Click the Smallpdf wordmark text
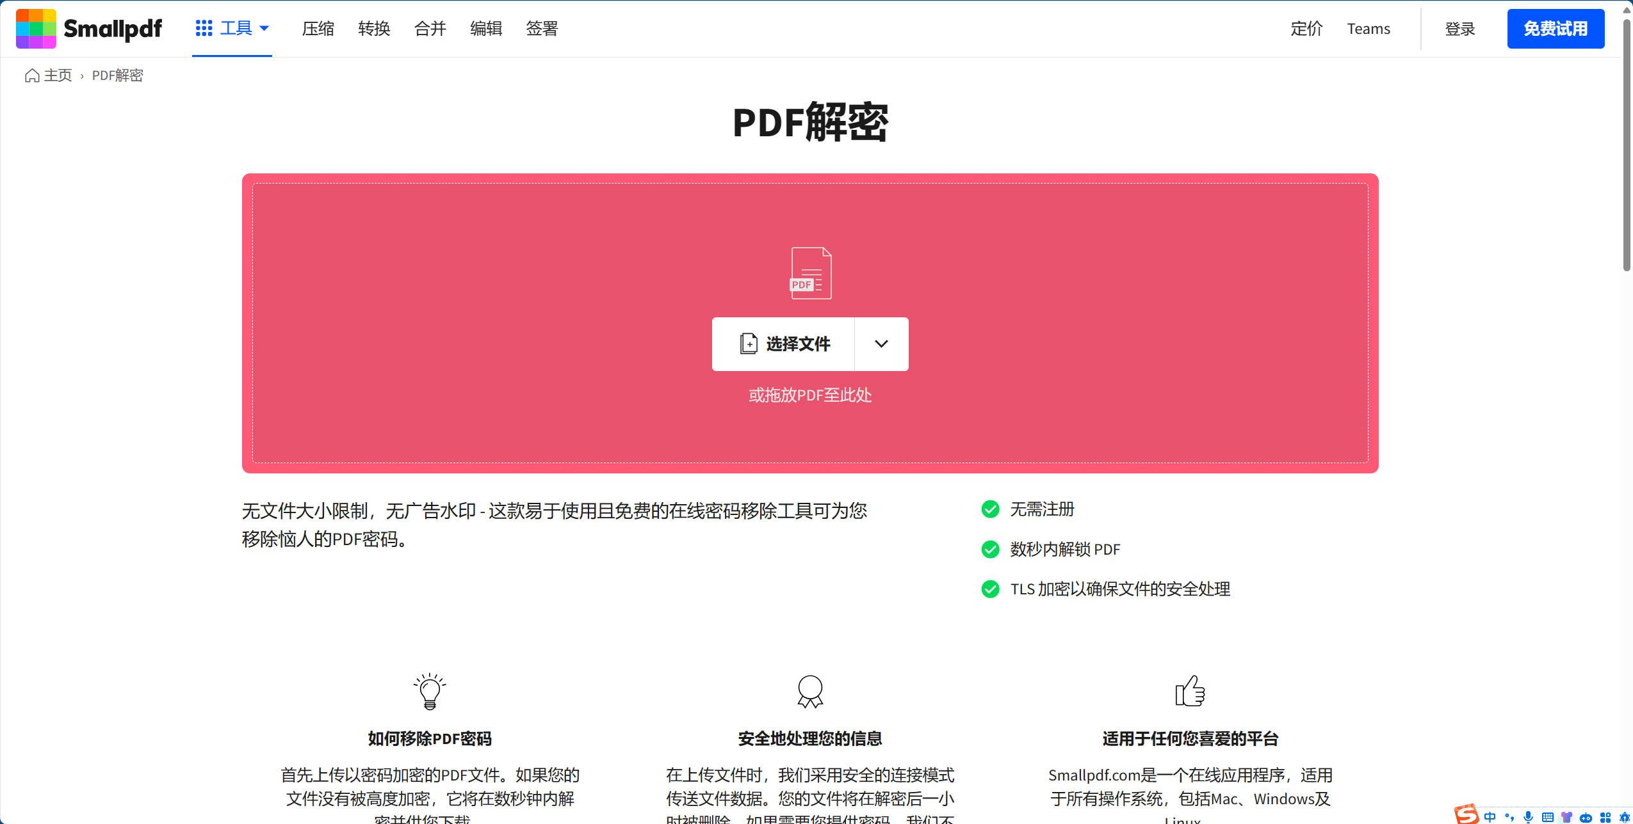This screenshot has height=824, width=1633. [113, 29]
